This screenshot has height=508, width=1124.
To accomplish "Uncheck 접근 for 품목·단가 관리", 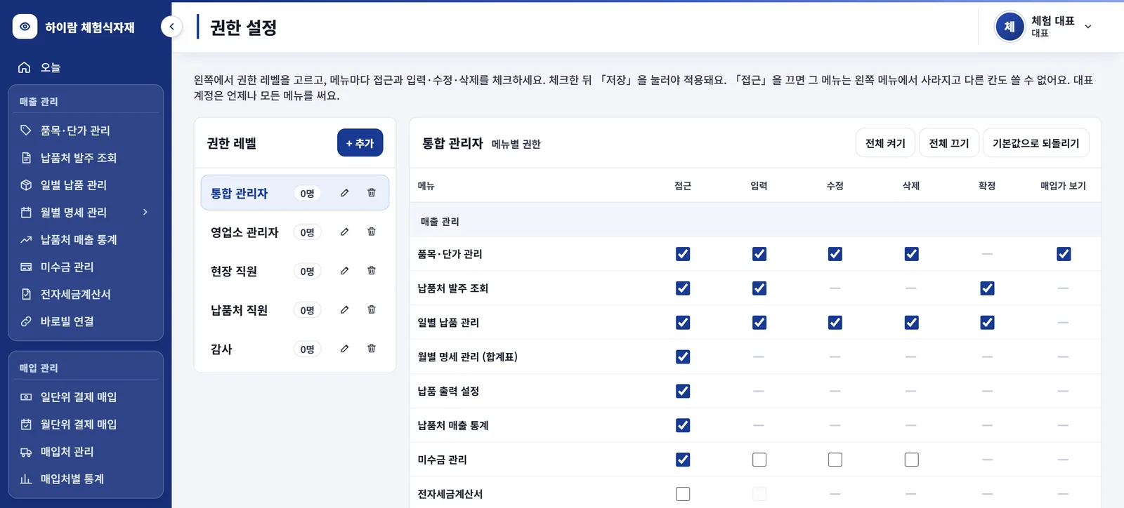I will tap(683, 254).
